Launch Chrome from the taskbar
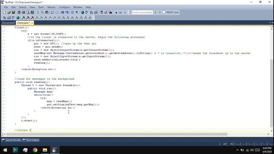This screenshot has height=154, width=274. 35,150
